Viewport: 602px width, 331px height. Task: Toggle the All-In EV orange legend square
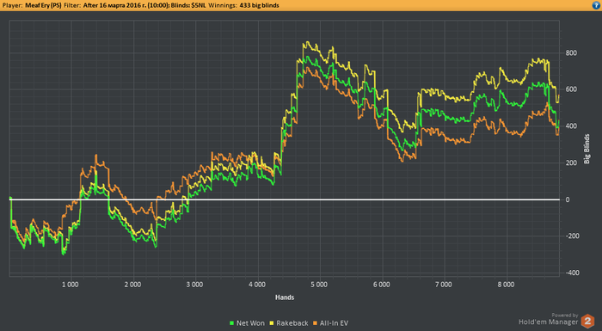(316, 323)
